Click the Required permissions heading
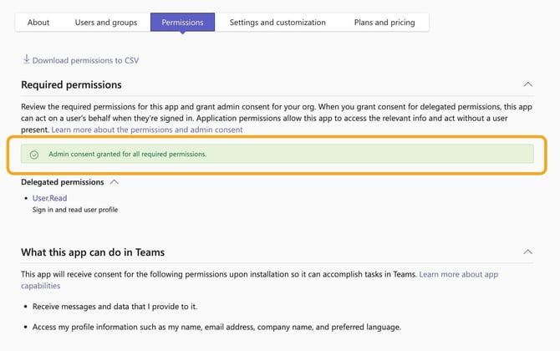 tap(71, 84)
